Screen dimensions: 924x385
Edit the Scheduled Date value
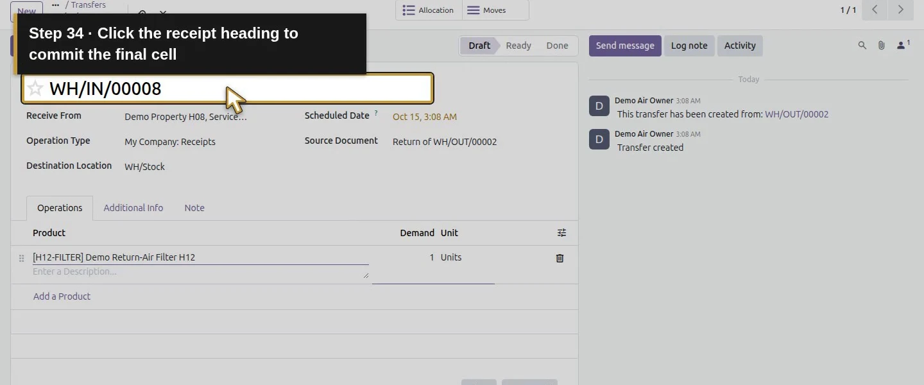[x=425, y=117]
